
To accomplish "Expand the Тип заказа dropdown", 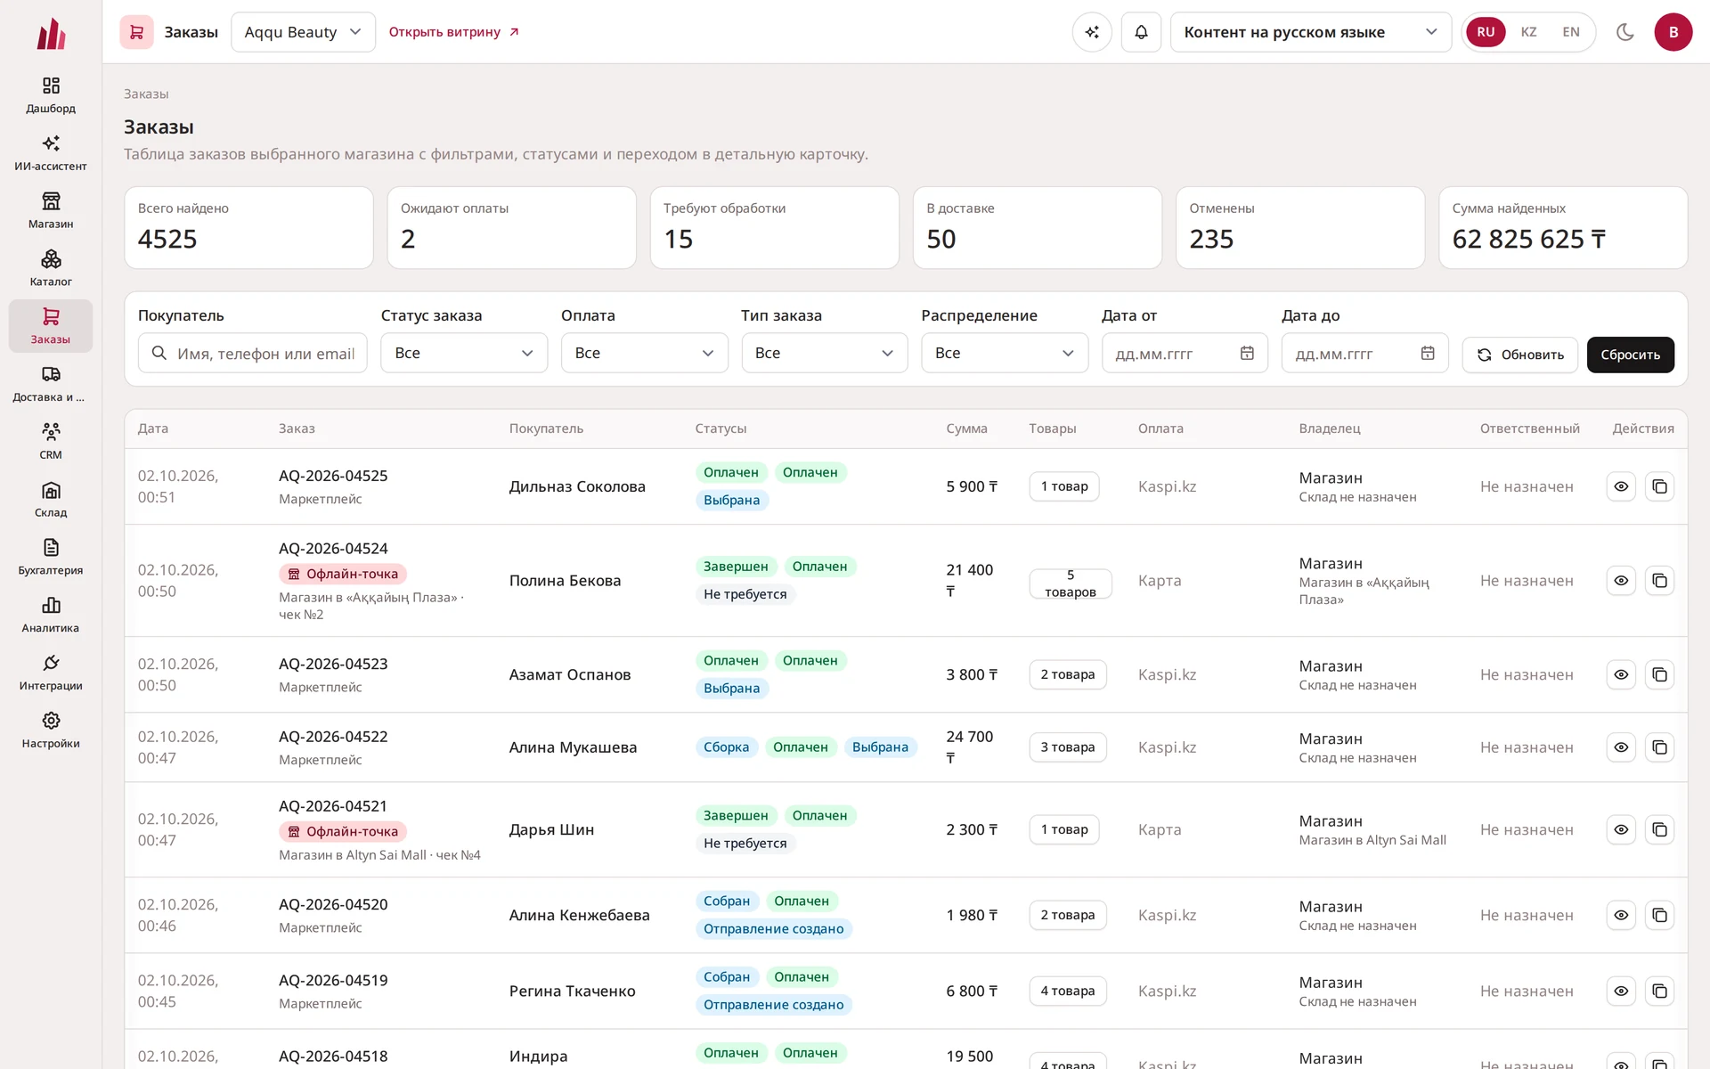I will tap(824, 353).
